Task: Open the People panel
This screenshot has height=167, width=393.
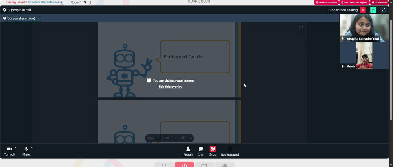Action: (188, 151)
